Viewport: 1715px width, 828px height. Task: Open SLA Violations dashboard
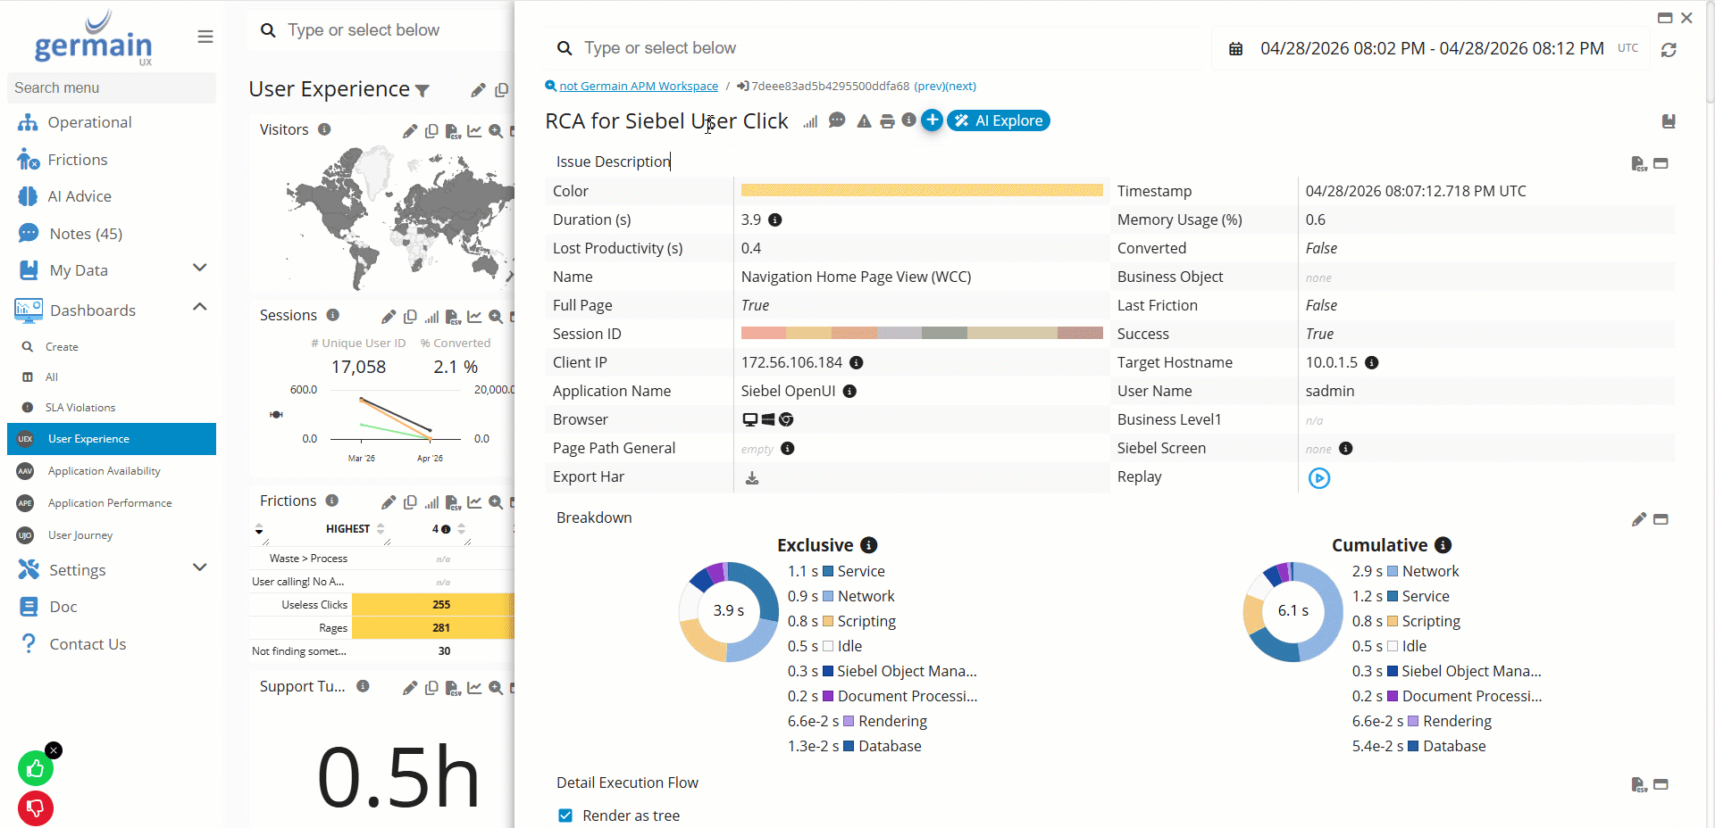click(80, 408)
